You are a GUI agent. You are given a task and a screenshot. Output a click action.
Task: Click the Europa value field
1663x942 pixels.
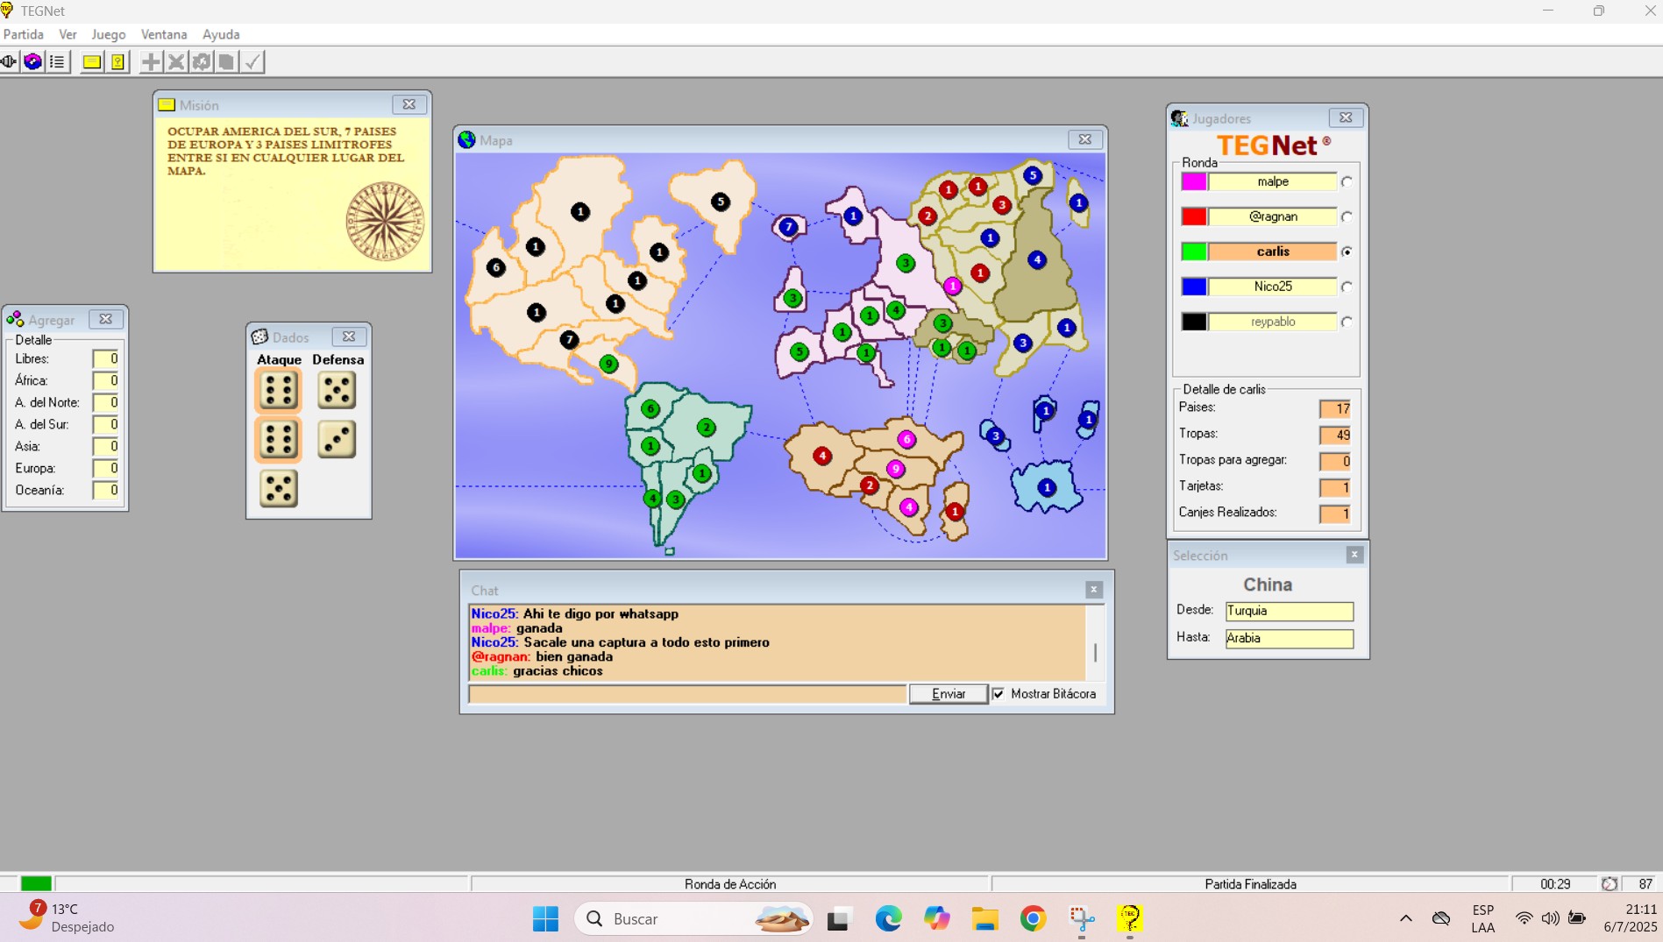tap(105, 468)
